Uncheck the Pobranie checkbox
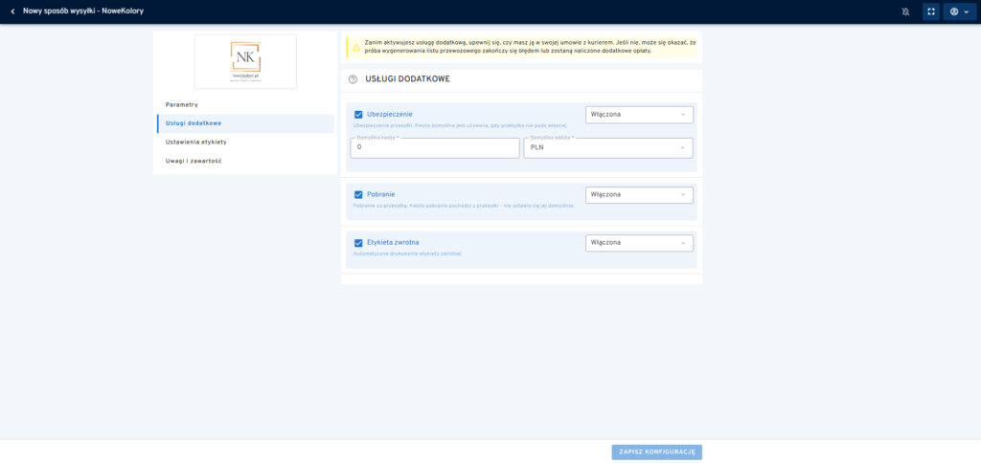The height and width of the screenshot is (463, 981). tap(358, 194)
